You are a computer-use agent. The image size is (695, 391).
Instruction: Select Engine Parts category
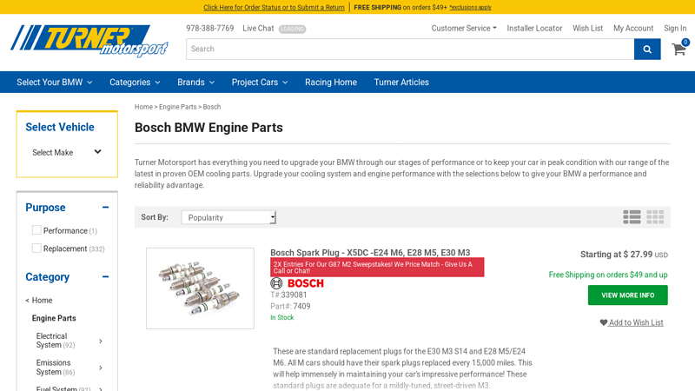[x=54, y=318]
